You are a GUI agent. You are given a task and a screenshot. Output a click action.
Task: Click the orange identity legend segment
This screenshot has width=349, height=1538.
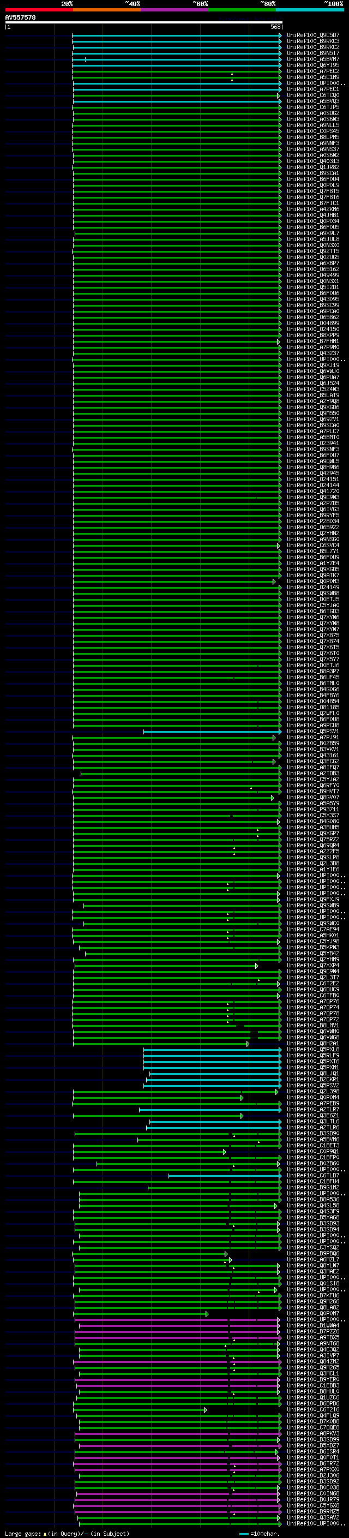click(x=107, y=10)
